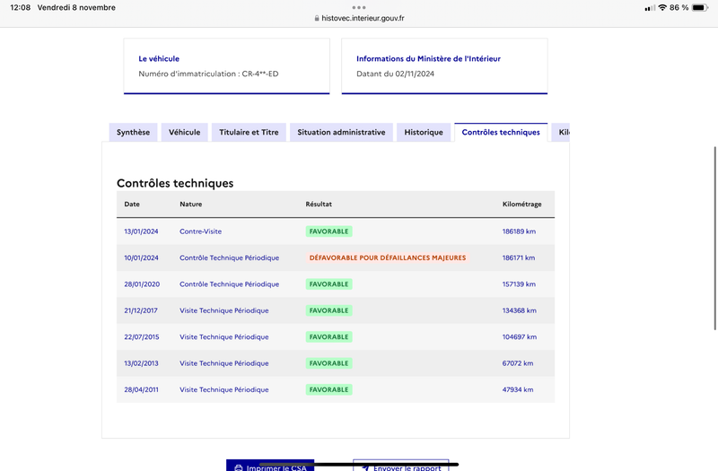Click the Contre-Visite nature cell

tap(200, 231)
